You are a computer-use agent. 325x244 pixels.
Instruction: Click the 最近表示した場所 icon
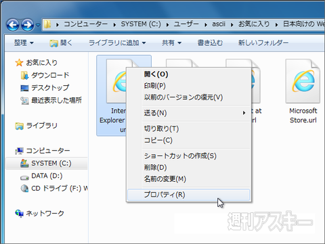(x=24, y=101)
